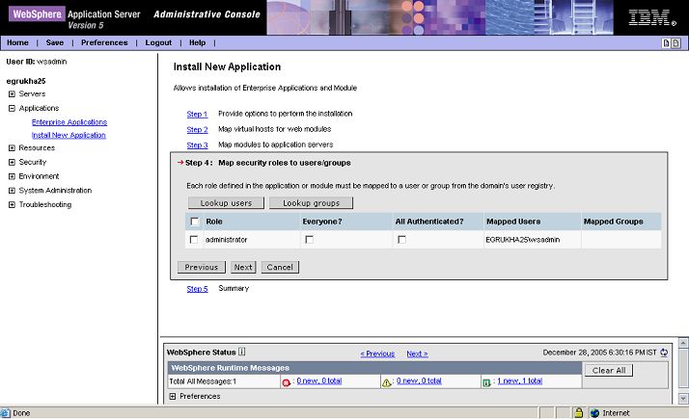
Task: Click the red error messages icon
Action: tap(287, 382)
